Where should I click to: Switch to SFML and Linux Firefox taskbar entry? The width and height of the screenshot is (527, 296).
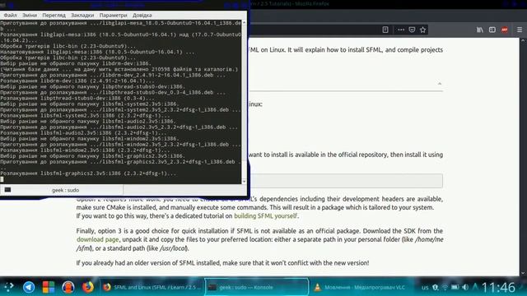point(152,287)
